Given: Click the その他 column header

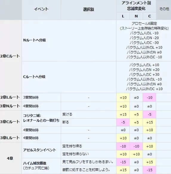Looking at the screenshot, I should [164, 9].
